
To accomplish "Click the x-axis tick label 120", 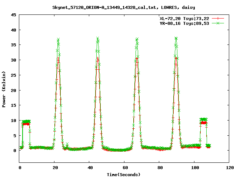I will (230, 168).
